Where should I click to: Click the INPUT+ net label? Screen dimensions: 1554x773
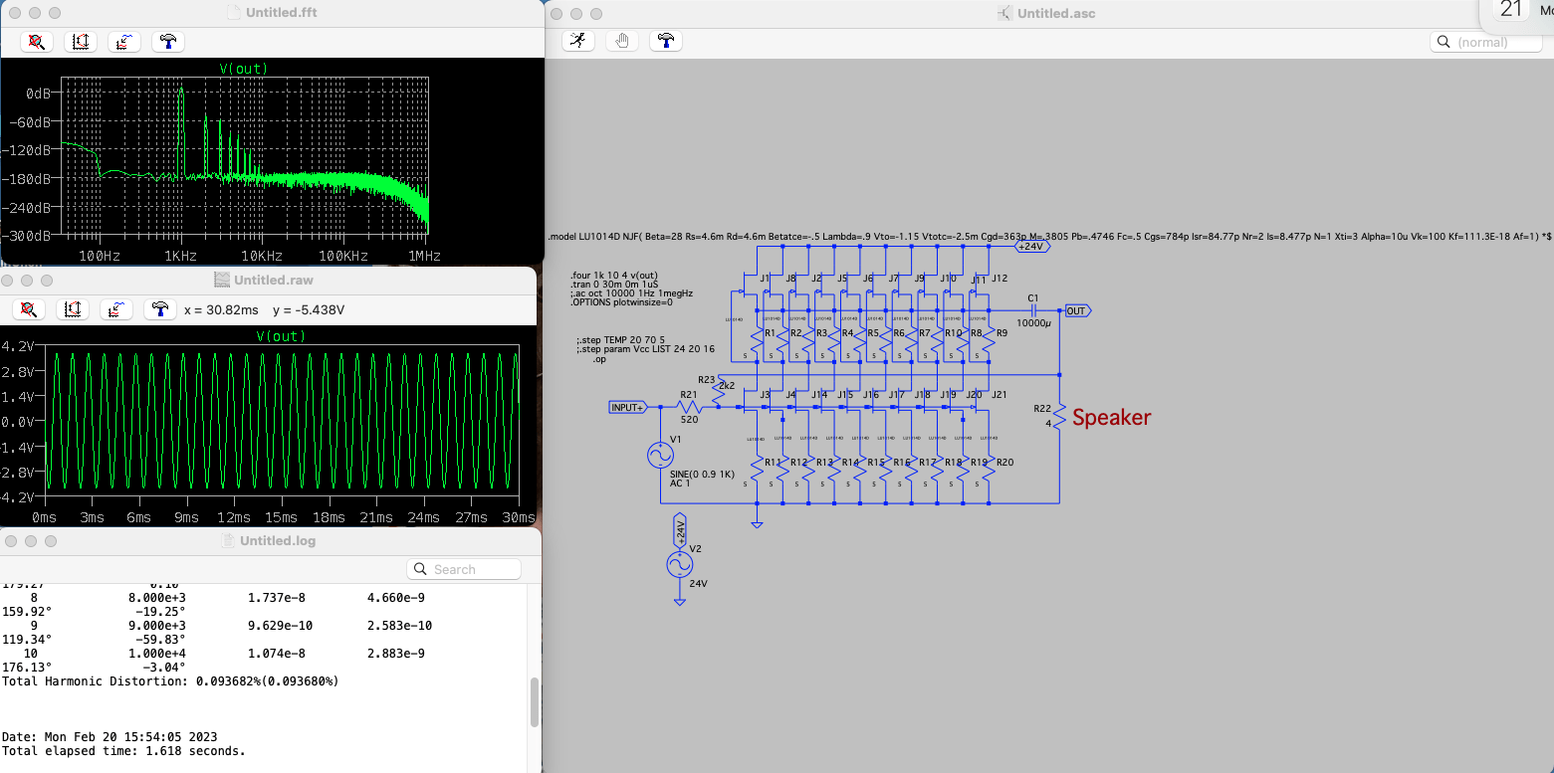point(630,407)
